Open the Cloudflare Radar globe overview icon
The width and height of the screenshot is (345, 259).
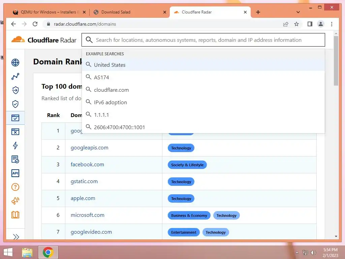coord(15,62)
